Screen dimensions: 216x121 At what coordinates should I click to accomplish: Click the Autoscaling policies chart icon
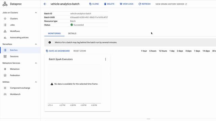(x=5, y=38)
